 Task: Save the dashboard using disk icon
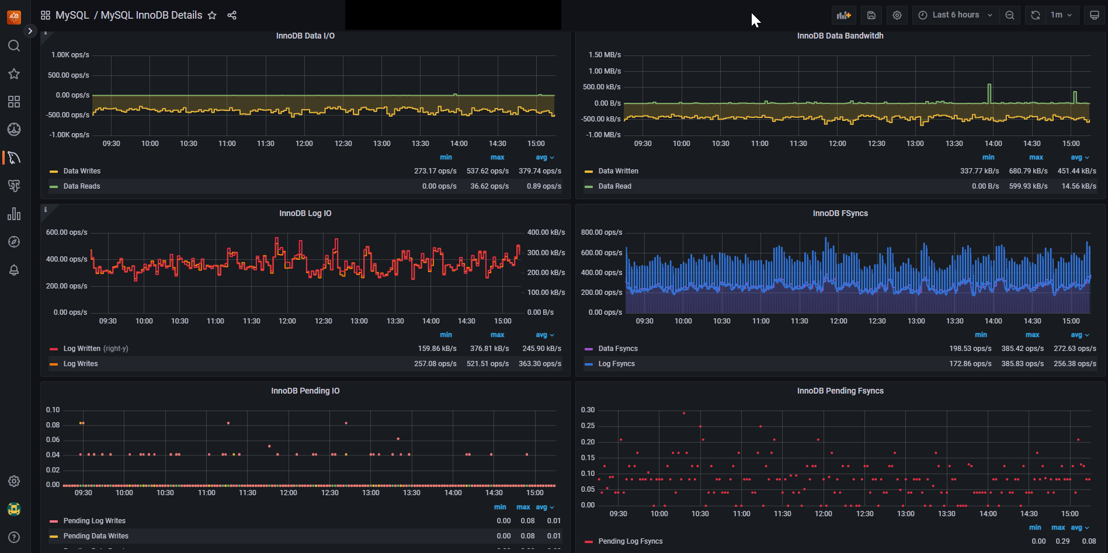871,15
